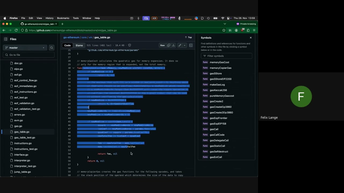This screenshot has height=193, width=344.
Task: Open the Apple menu
Action: pos(5,18)
